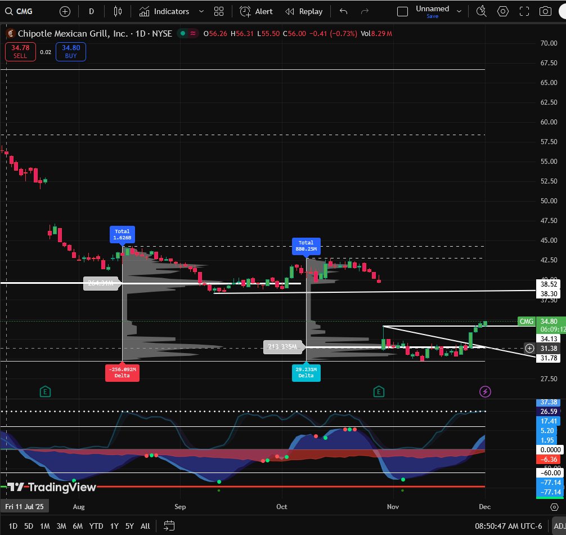Select the 1M time range
This screenshot has width=566, height=535.
coord(45,526)
